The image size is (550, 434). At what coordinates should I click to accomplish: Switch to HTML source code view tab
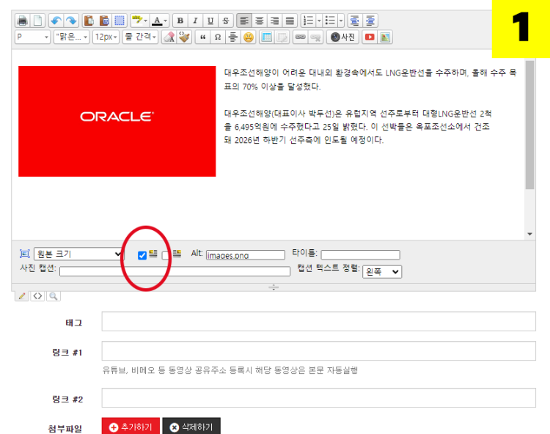(37, 296)
